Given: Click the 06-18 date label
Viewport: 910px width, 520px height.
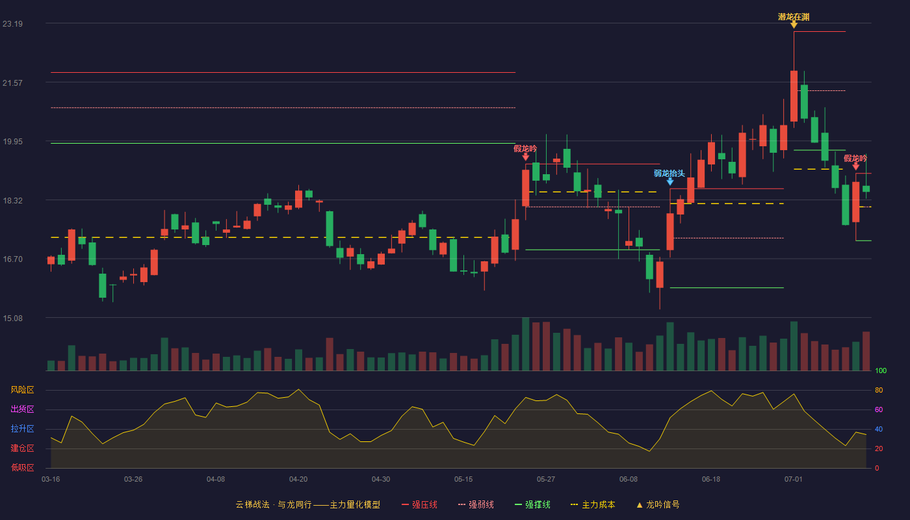Looking at the screenshot, I should [711, 479].
